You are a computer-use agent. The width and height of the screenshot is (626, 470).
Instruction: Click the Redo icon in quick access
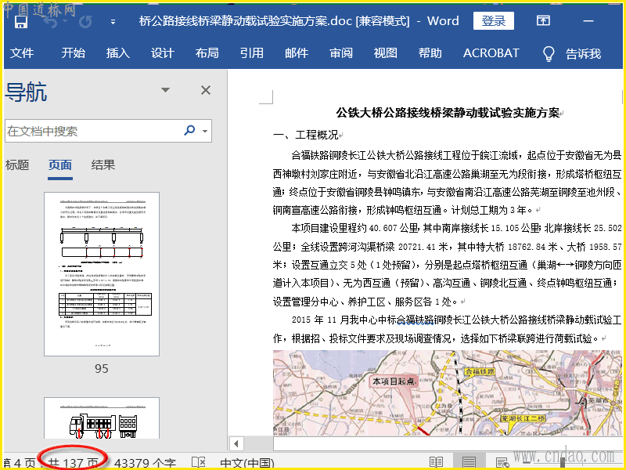pos(84,22)
